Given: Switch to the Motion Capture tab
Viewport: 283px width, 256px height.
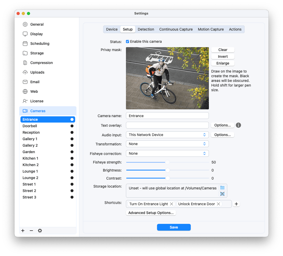Looking at the screenshot, I should pyautogui.click(x=211, y=29).
